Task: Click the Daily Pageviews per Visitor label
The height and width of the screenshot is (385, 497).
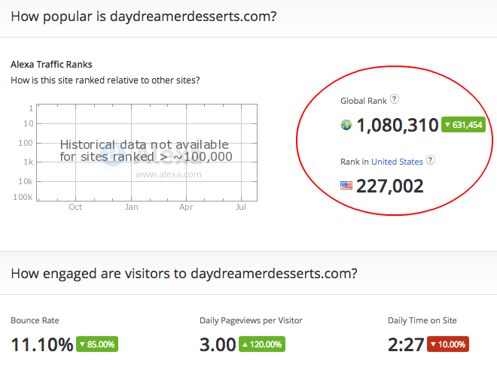Action: pos(251,321)
